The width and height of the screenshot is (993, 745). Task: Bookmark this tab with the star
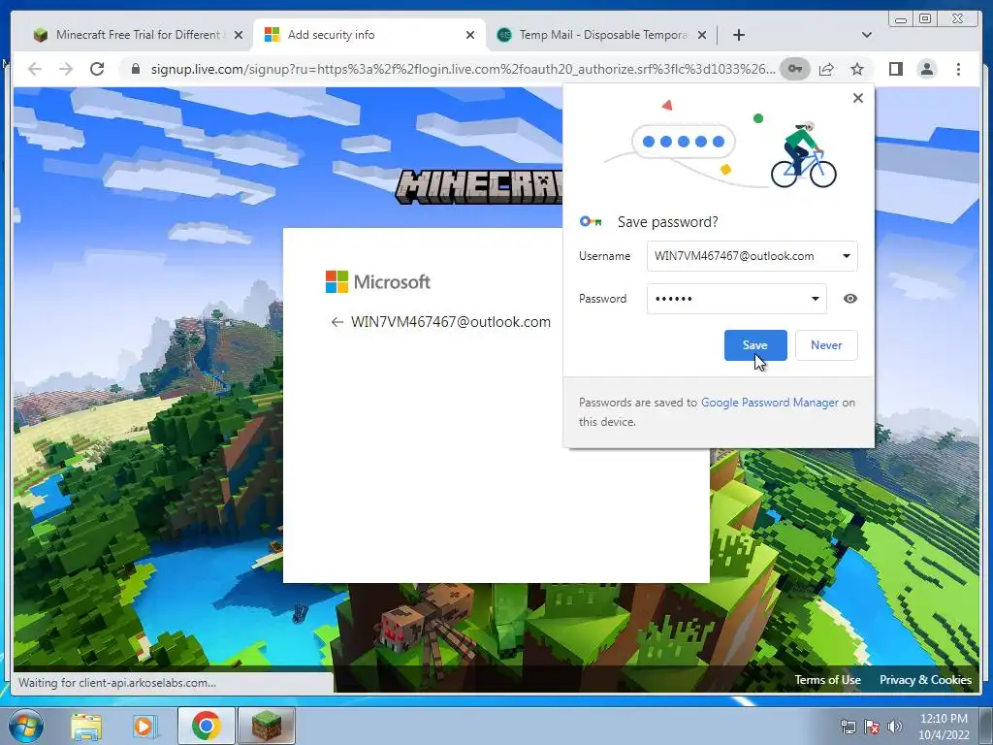coord(857,69)
